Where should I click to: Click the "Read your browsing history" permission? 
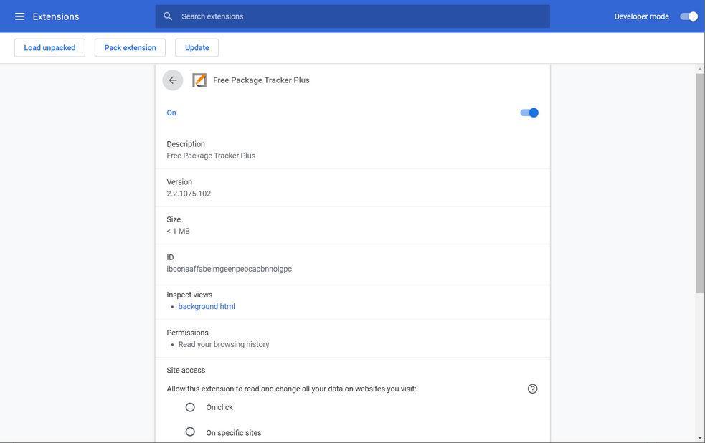click(x=224, y=344)
